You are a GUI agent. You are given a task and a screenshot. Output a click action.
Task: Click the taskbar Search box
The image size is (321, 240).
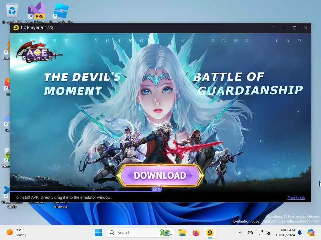pos(140,232)
